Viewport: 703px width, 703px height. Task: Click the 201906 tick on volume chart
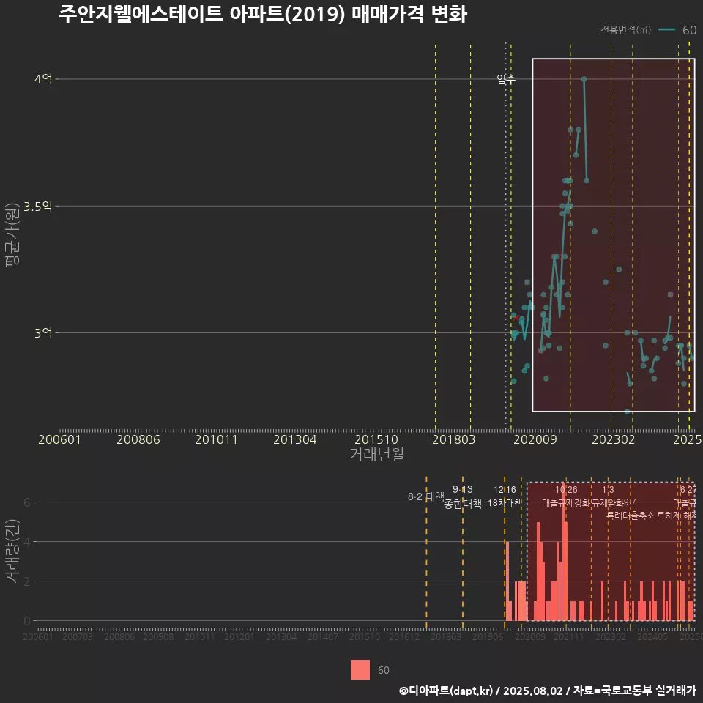[488, 636]
